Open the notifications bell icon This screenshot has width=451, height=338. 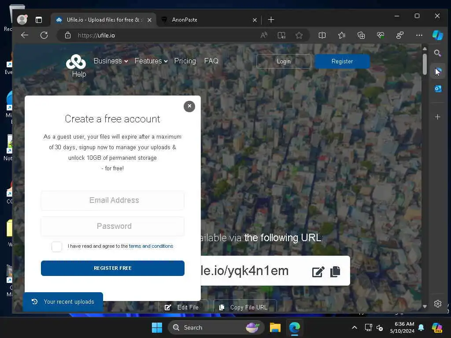click(x=421, y=327)
